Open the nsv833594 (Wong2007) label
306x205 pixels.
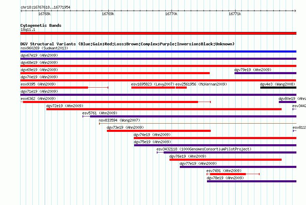pos(119,120)
